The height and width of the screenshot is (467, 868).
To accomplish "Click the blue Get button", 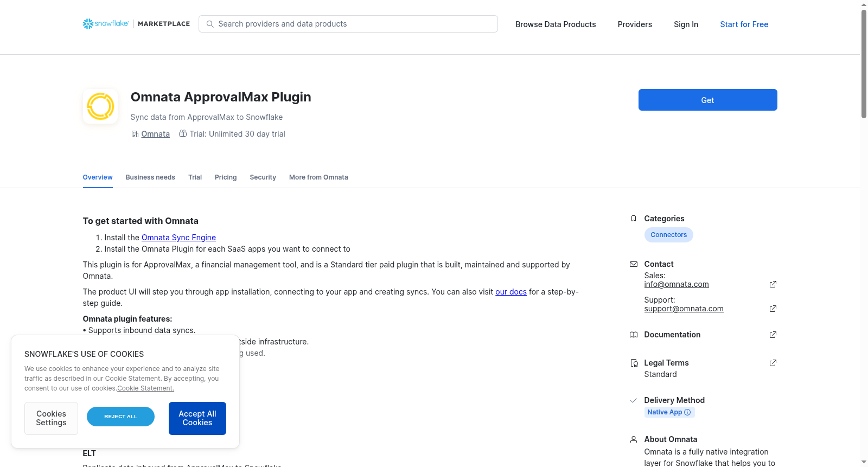I will [708, 100].
